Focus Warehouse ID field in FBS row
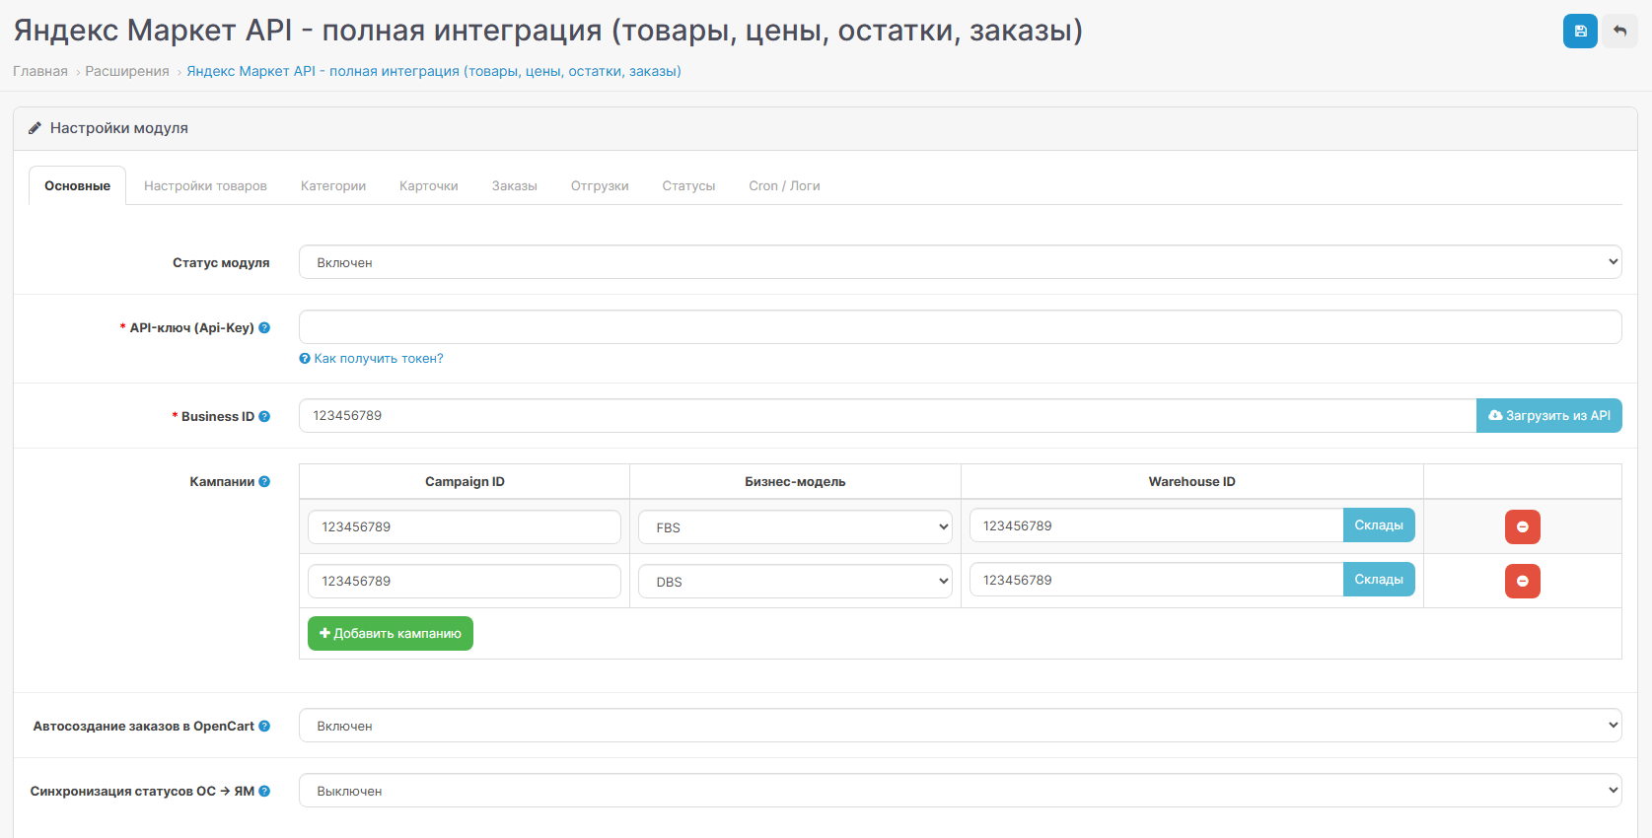Image resolution: width=1652 pixels, height=838 pixels. pyautogui.click(x=1156, y=525)
